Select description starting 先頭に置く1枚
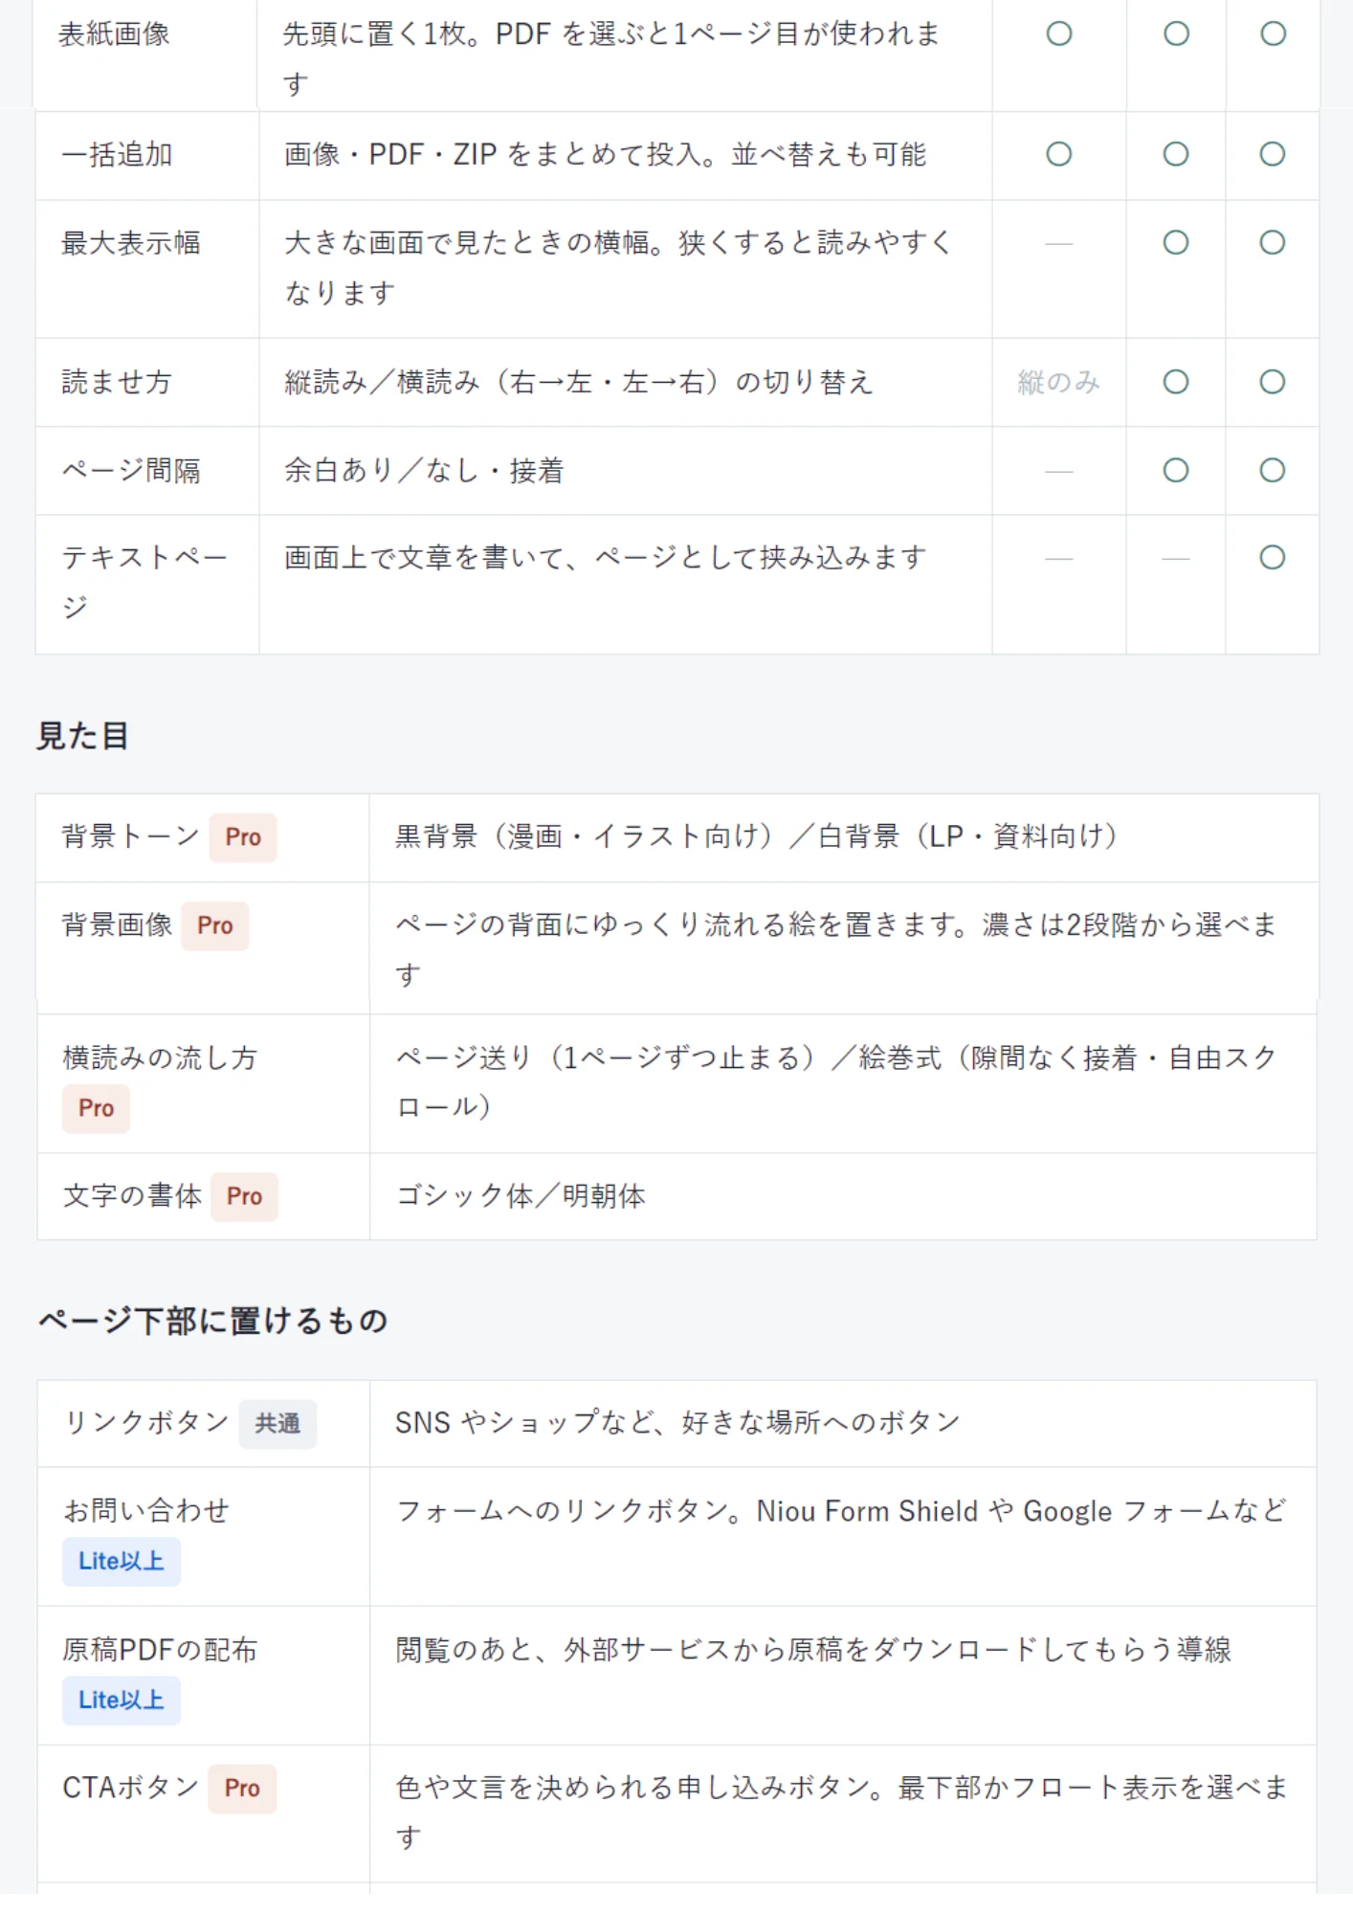 coord(611,59)
